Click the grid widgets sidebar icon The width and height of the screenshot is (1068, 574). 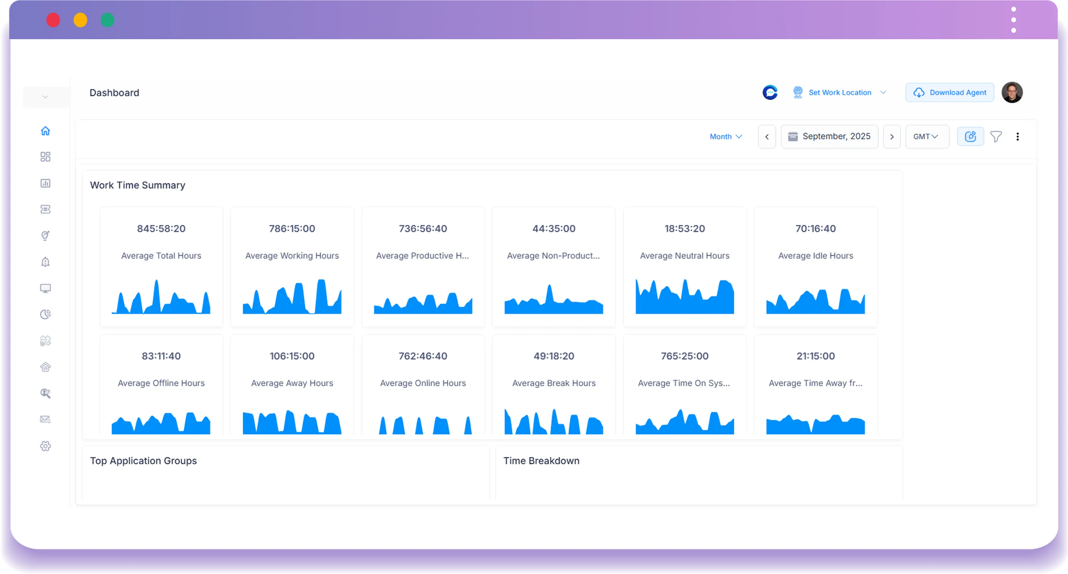[x=45, y=157]
